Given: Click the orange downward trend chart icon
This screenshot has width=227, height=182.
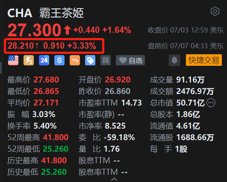Looking at the screenshot, I should pos(75,60).
